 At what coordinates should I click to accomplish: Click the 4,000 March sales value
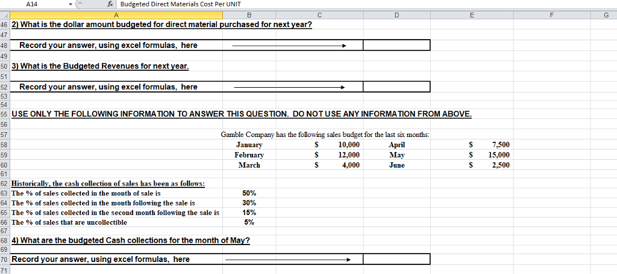[x=350, y=165]
